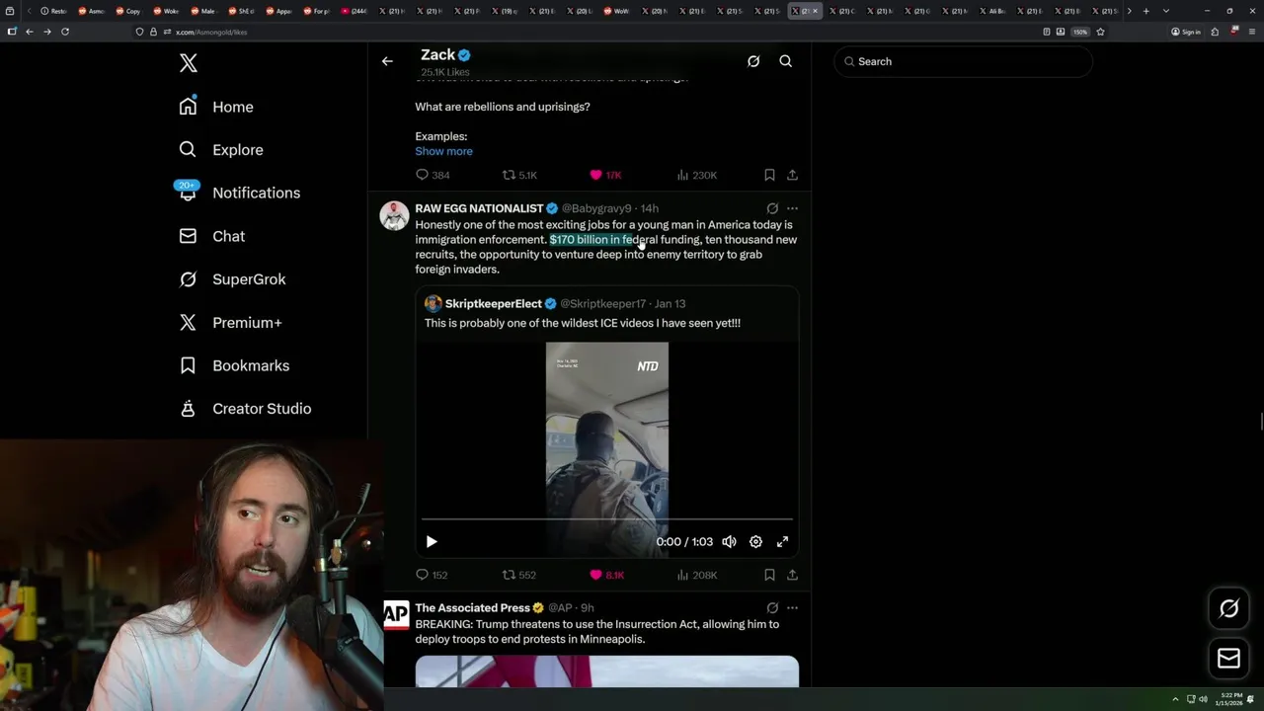Open Premium+ in the sidebar
Screen dimensions: 1264x711
point(231,322)
